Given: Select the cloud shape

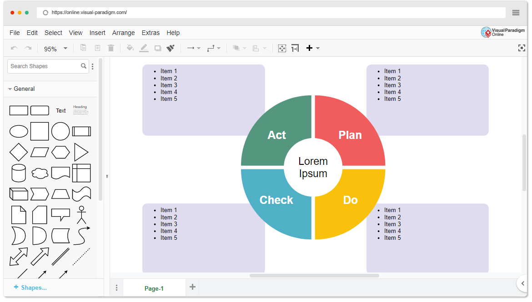Looking at the screenshot, I should (40, 173).
